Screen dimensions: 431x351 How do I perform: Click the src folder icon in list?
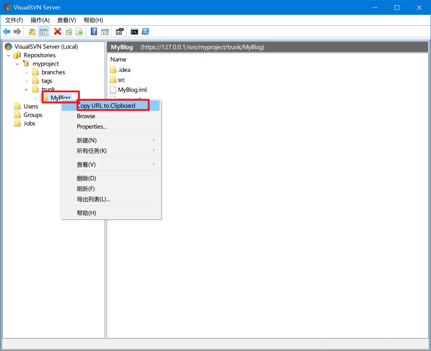113,80
